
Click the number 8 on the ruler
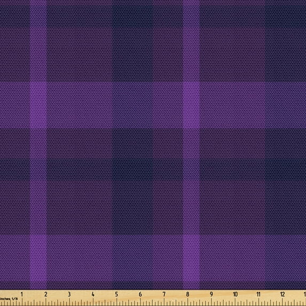click(x=187, y=294)
